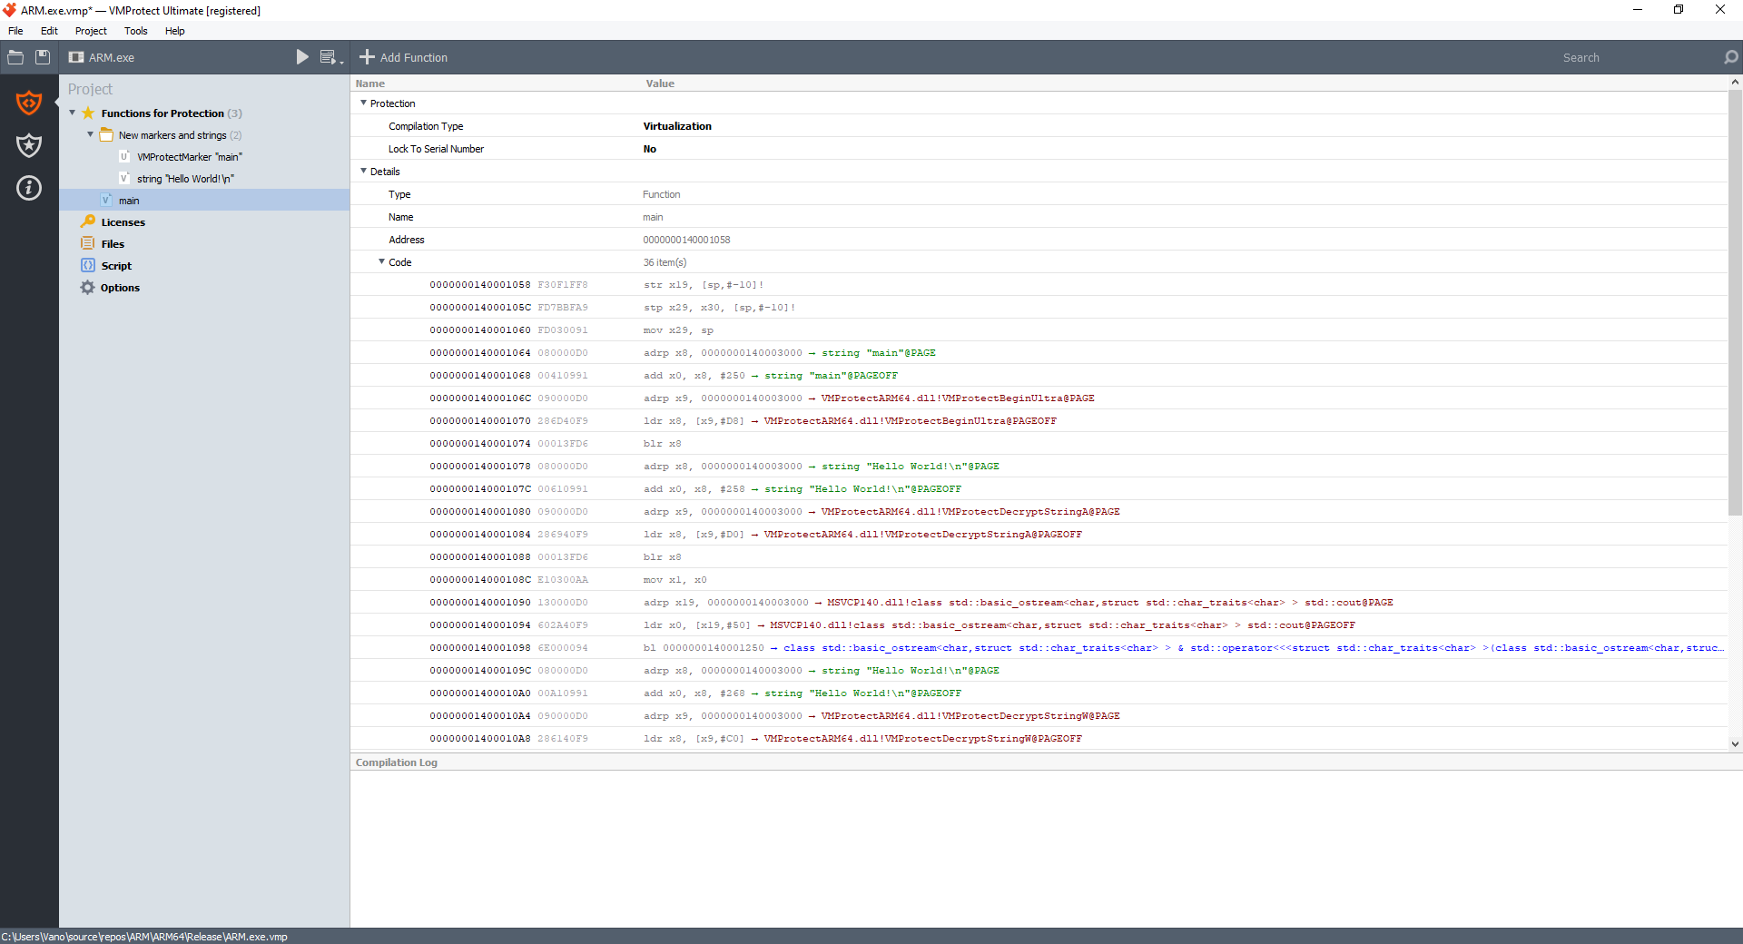
Task: Open the Functions star-shield sidebar icon
Action: [29, 145]
